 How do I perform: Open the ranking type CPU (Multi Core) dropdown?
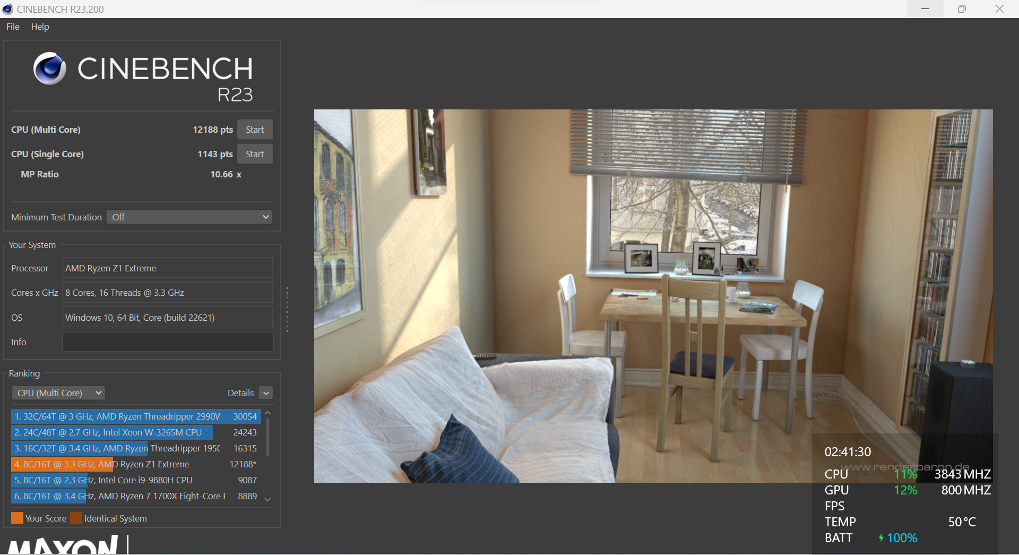click(58, 393)
